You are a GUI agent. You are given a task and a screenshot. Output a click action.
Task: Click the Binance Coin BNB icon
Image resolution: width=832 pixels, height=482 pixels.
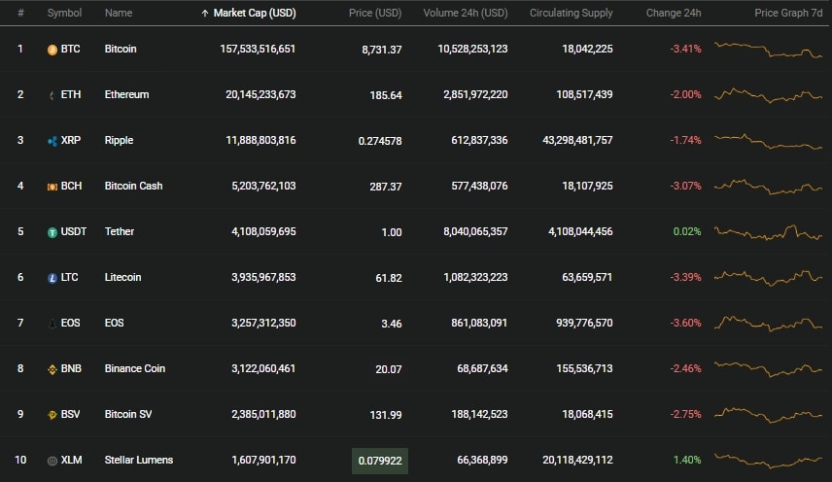(x=52, y=369)
